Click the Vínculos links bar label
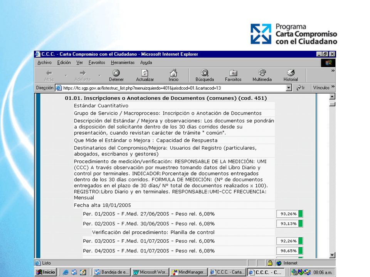Viewport: 370px width, 277px height. (321, 88)
